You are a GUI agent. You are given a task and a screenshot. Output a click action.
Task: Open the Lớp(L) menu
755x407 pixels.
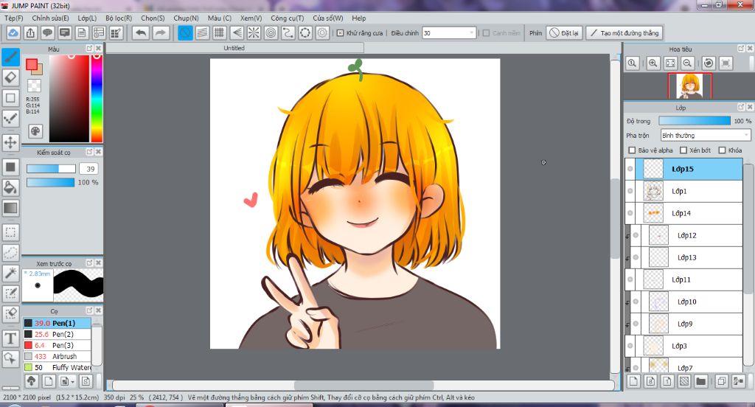coord(87,18)
